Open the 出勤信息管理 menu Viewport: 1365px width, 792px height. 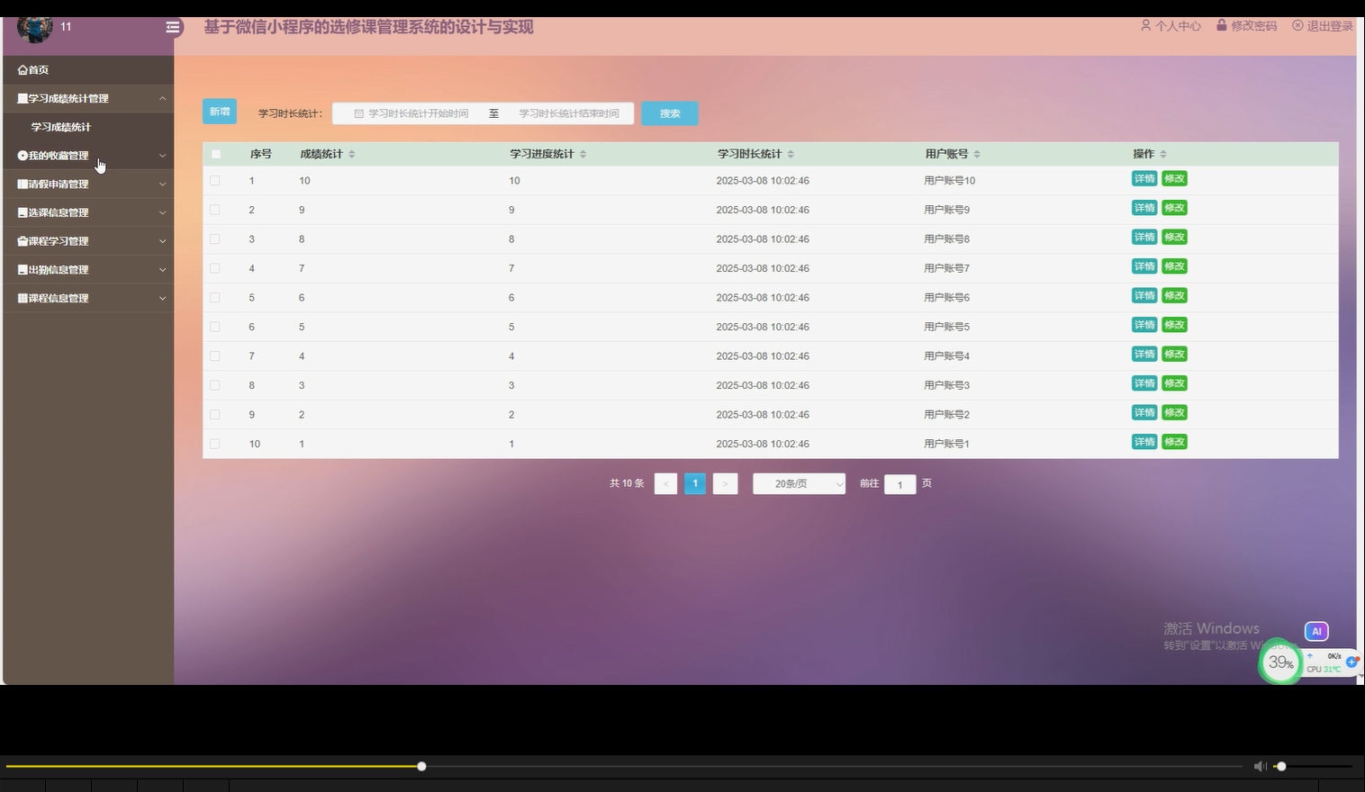[x=54, y=269]
